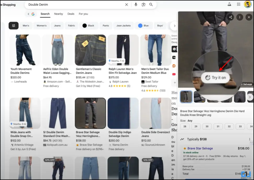254x180 pixels.
Task: Click the magnifying glass search icon
Action: 151,5
